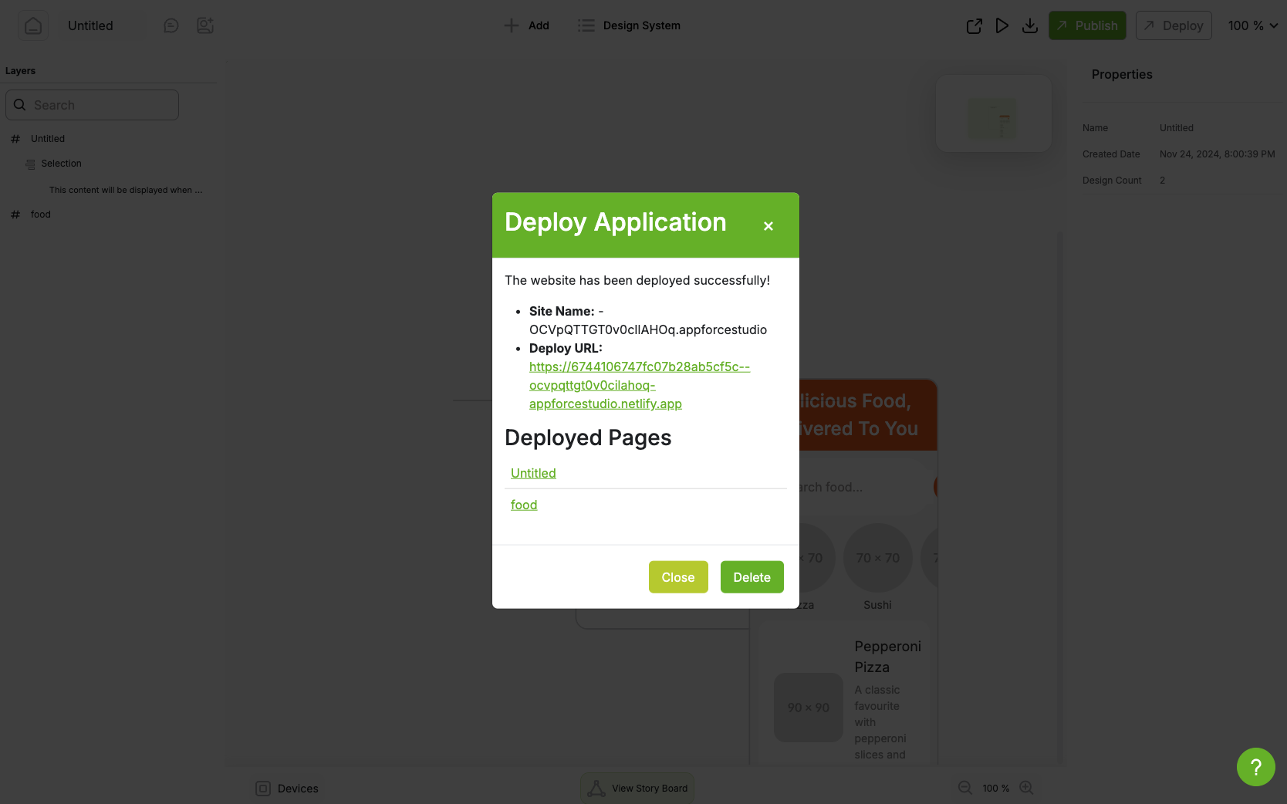Click the home icon in top toolbar
Image resolution: width=1287 pixels, height=804 pixels.
click(x=32, y=25)
